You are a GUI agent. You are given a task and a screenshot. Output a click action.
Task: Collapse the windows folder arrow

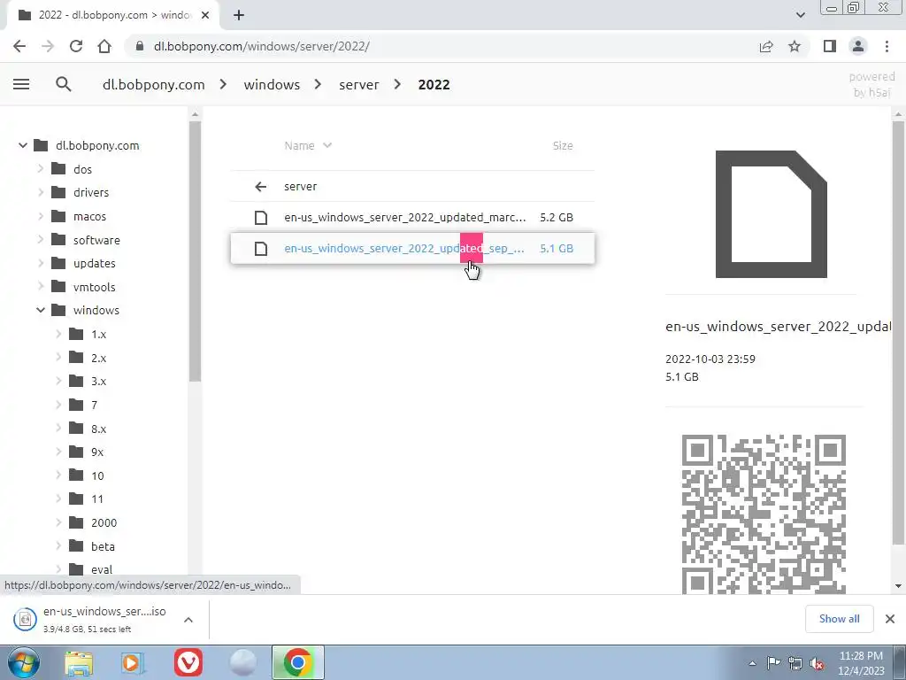41,311
